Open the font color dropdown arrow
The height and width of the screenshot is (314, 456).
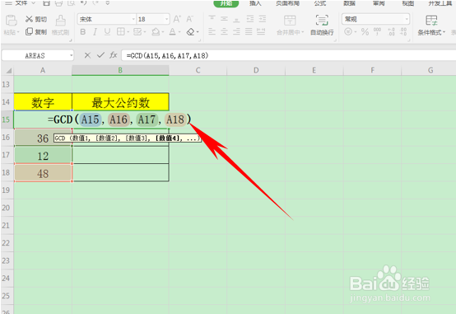179,32
